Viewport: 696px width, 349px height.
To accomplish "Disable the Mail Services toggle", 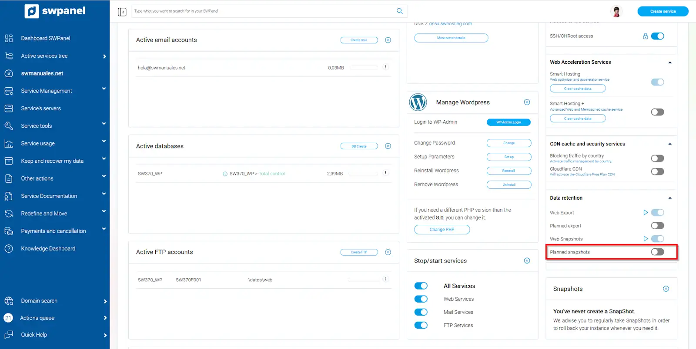I will 421,312.
